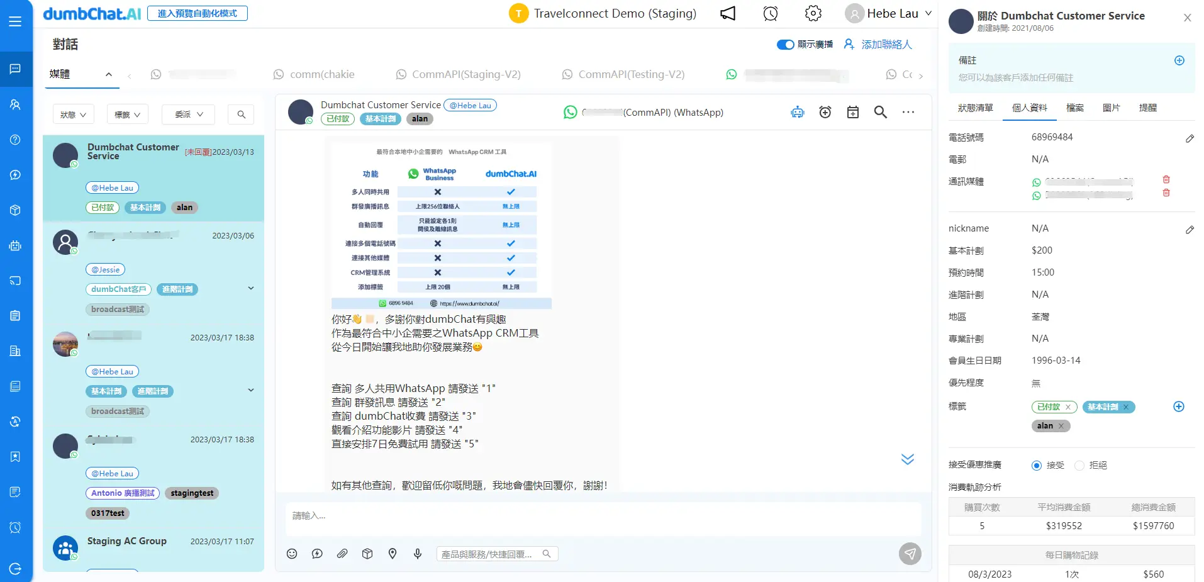
Task: Delete the first communication channel entry
Action: (1166, 179)
